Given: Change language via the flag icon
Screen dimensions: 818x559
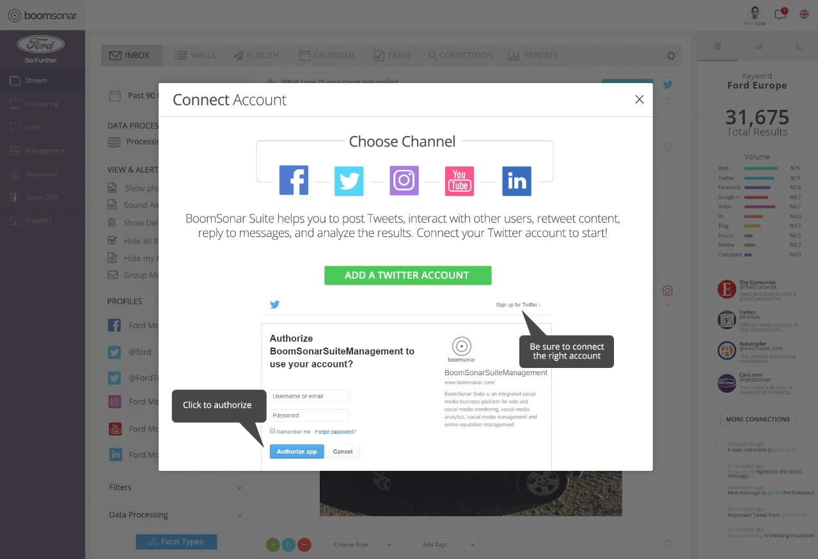Looking at the screenshot, I should pyautogui.click(x=804, y=14).
